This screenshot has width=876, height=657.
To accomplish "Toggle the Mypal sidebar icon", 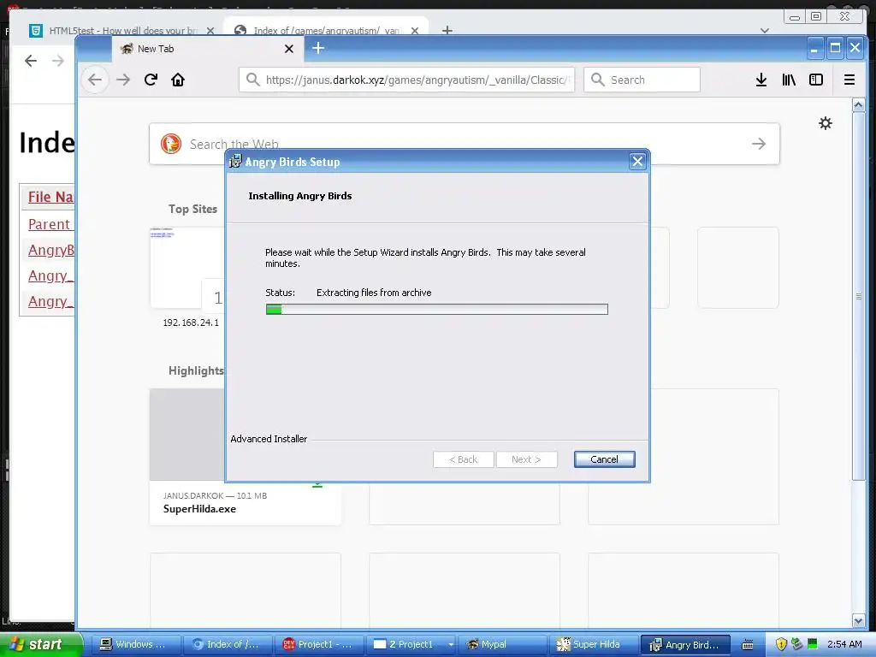I will (x=815, y=80).
